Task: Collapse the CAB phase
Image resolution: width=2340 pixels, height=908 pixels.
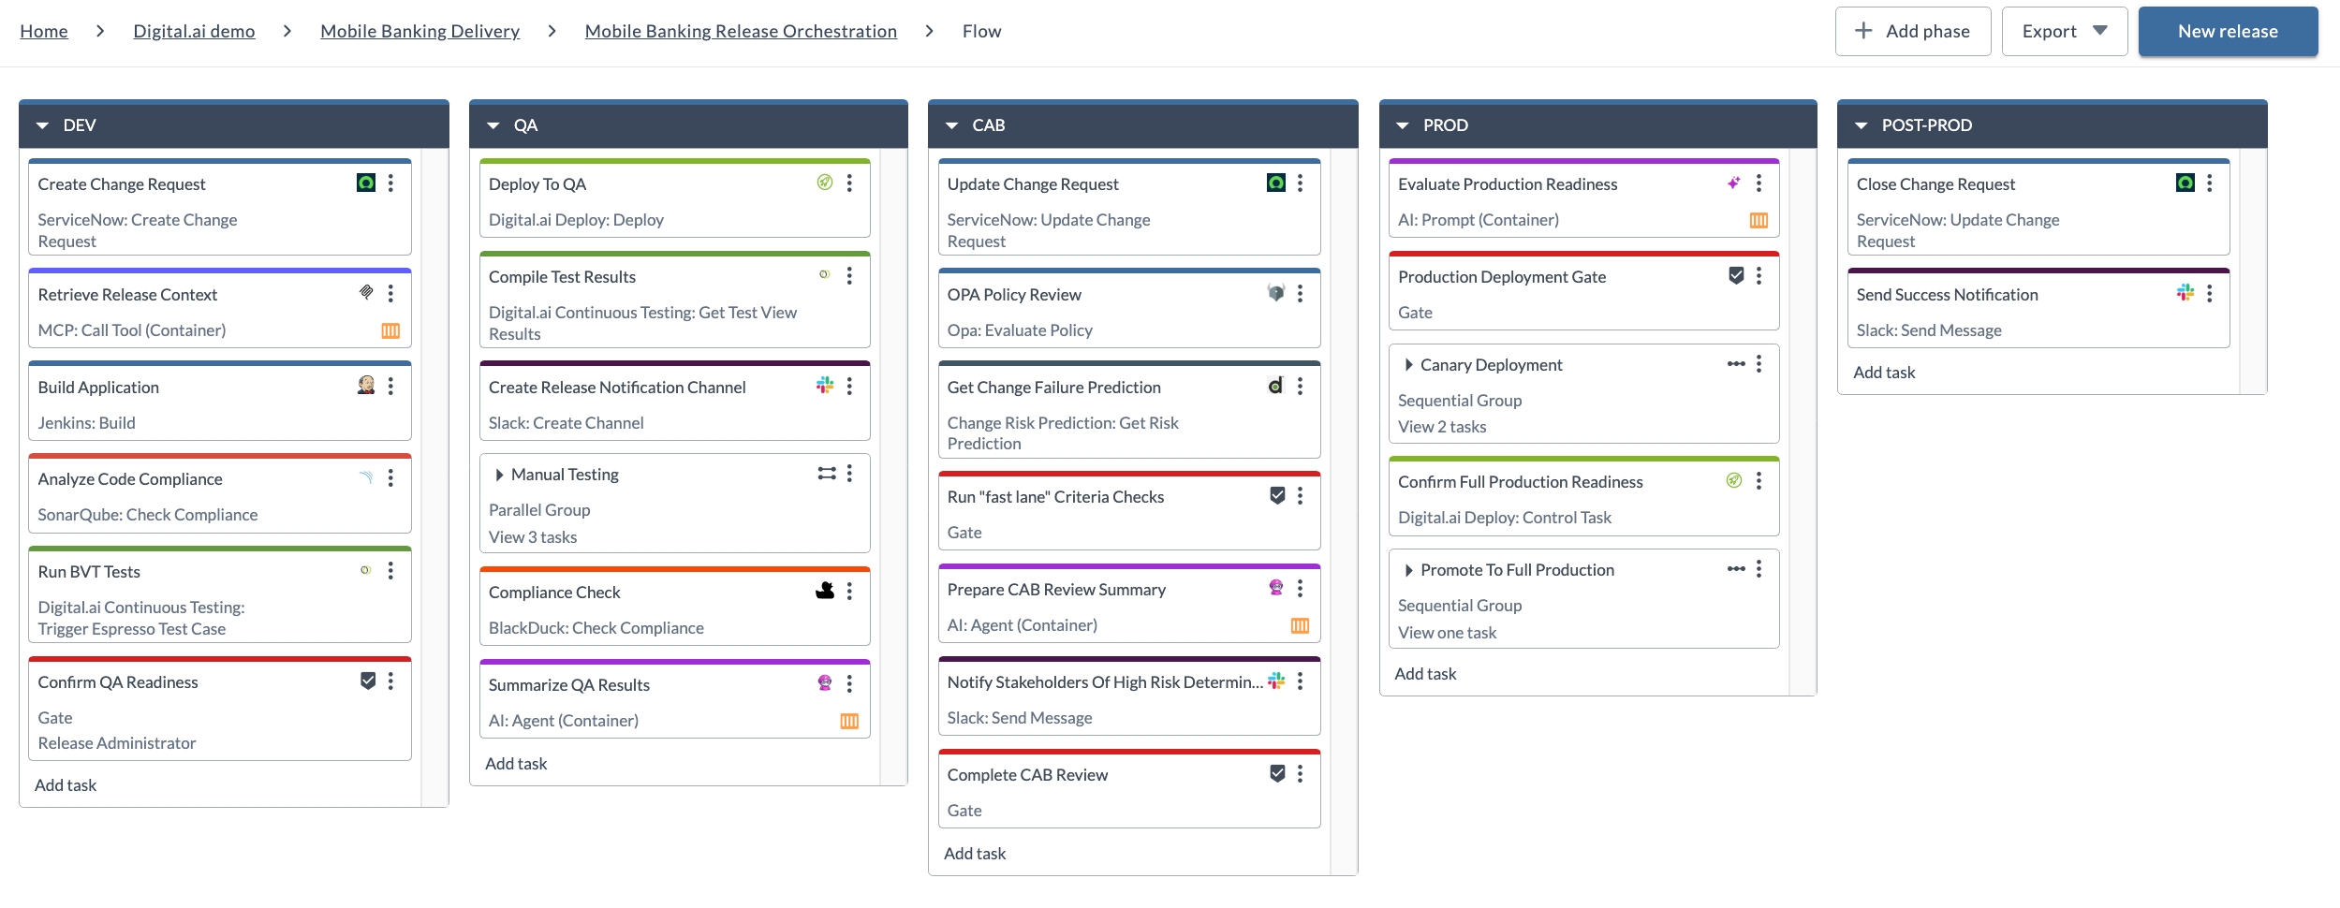Action: 952,125
